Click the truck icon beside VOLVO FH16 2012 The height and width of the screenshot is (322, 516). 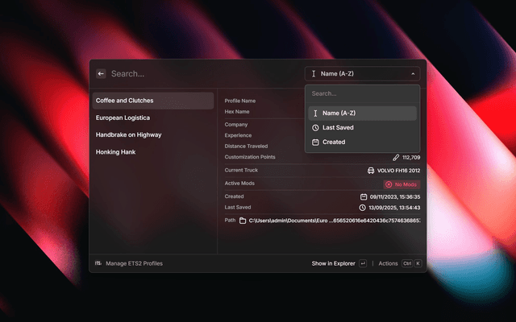(x=370, y=171)
